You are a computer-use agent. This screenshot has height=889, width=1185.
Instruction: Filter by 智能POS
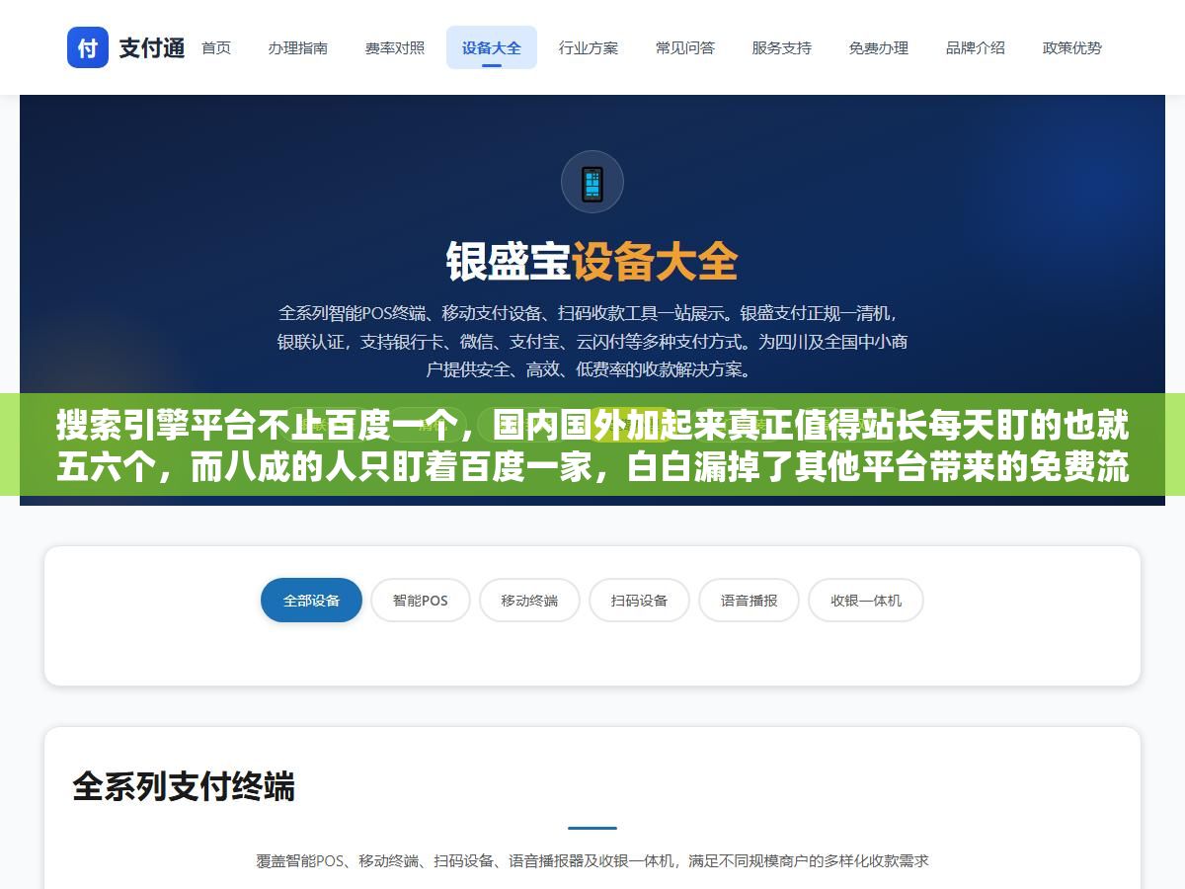coord(421,601)
